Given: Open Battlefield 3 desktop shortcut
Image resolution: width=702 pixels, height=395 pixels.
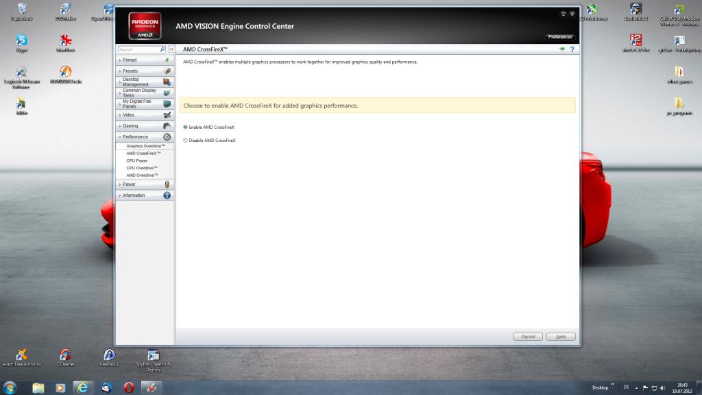Looking at the screenshot, I should tap(636, 12).
